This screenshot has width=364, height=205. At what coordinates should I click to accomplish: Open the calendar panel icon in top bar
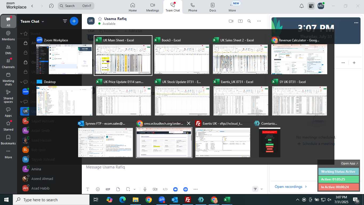pyautogui.click(x=311, y=6)
